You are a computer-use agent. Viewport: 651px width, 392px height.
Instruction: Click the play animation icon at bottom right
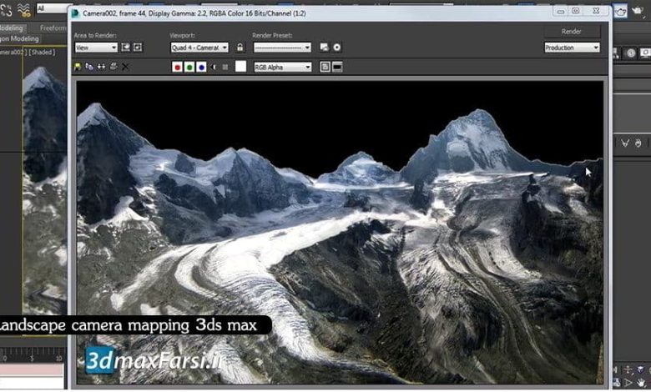pos(629,382)
